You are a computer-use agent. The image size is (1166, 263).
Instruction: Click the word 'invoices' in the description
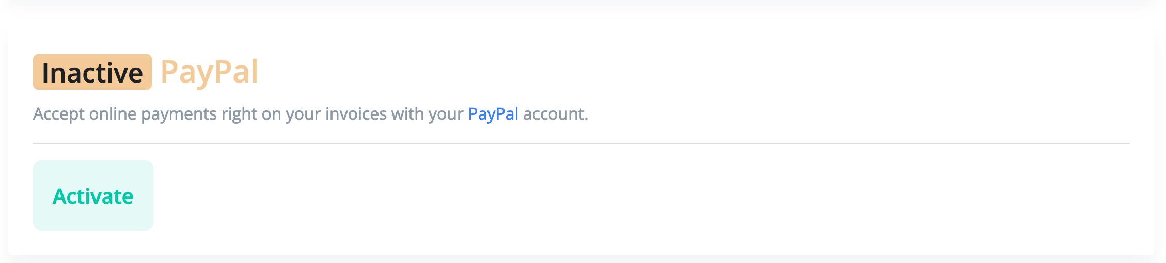click(x=356, y=114)
